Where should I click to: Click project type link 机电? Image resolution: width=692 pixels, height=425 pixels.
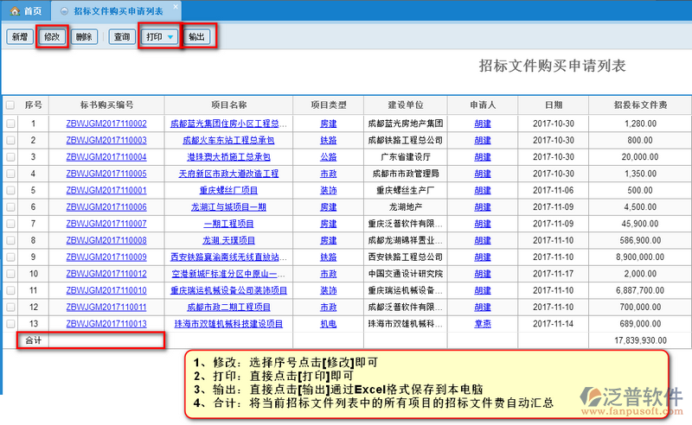[x=328, y=323]
